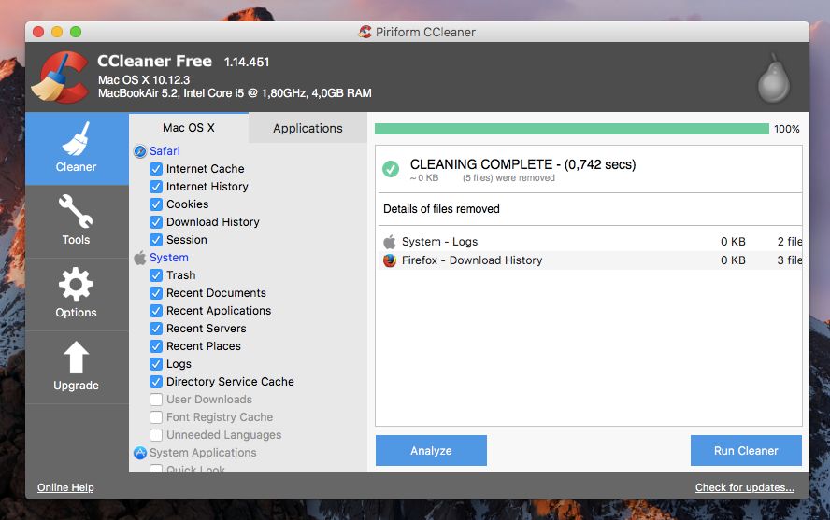The image size is (830, 520).
Task: Select the Firefox - Download History result row
Action: tap(590, 260)
